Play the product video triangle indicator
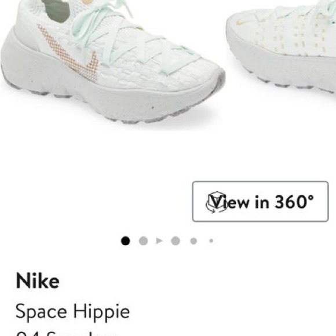The width and height of the screenshot is (336, 336). pos(159,241)
